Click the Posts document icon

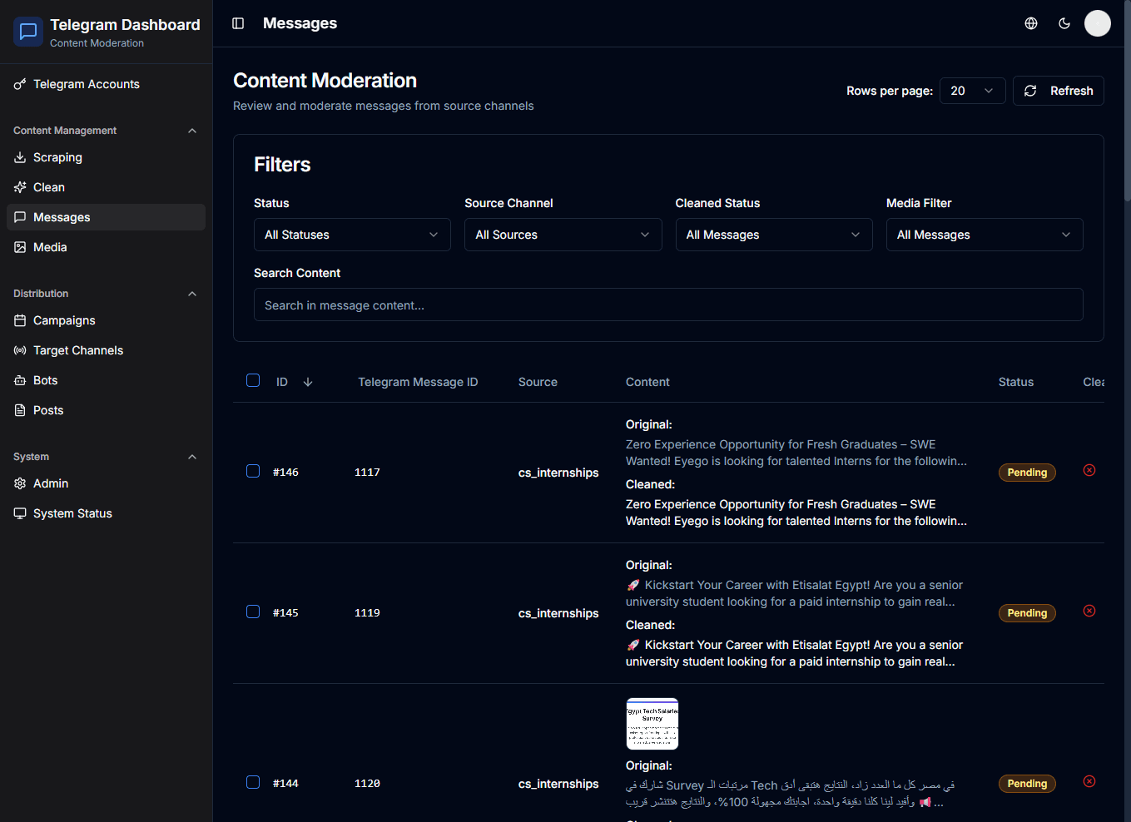[20, 410]
